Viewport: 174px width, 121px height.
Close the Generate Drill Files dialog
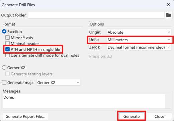pos(169,5)
